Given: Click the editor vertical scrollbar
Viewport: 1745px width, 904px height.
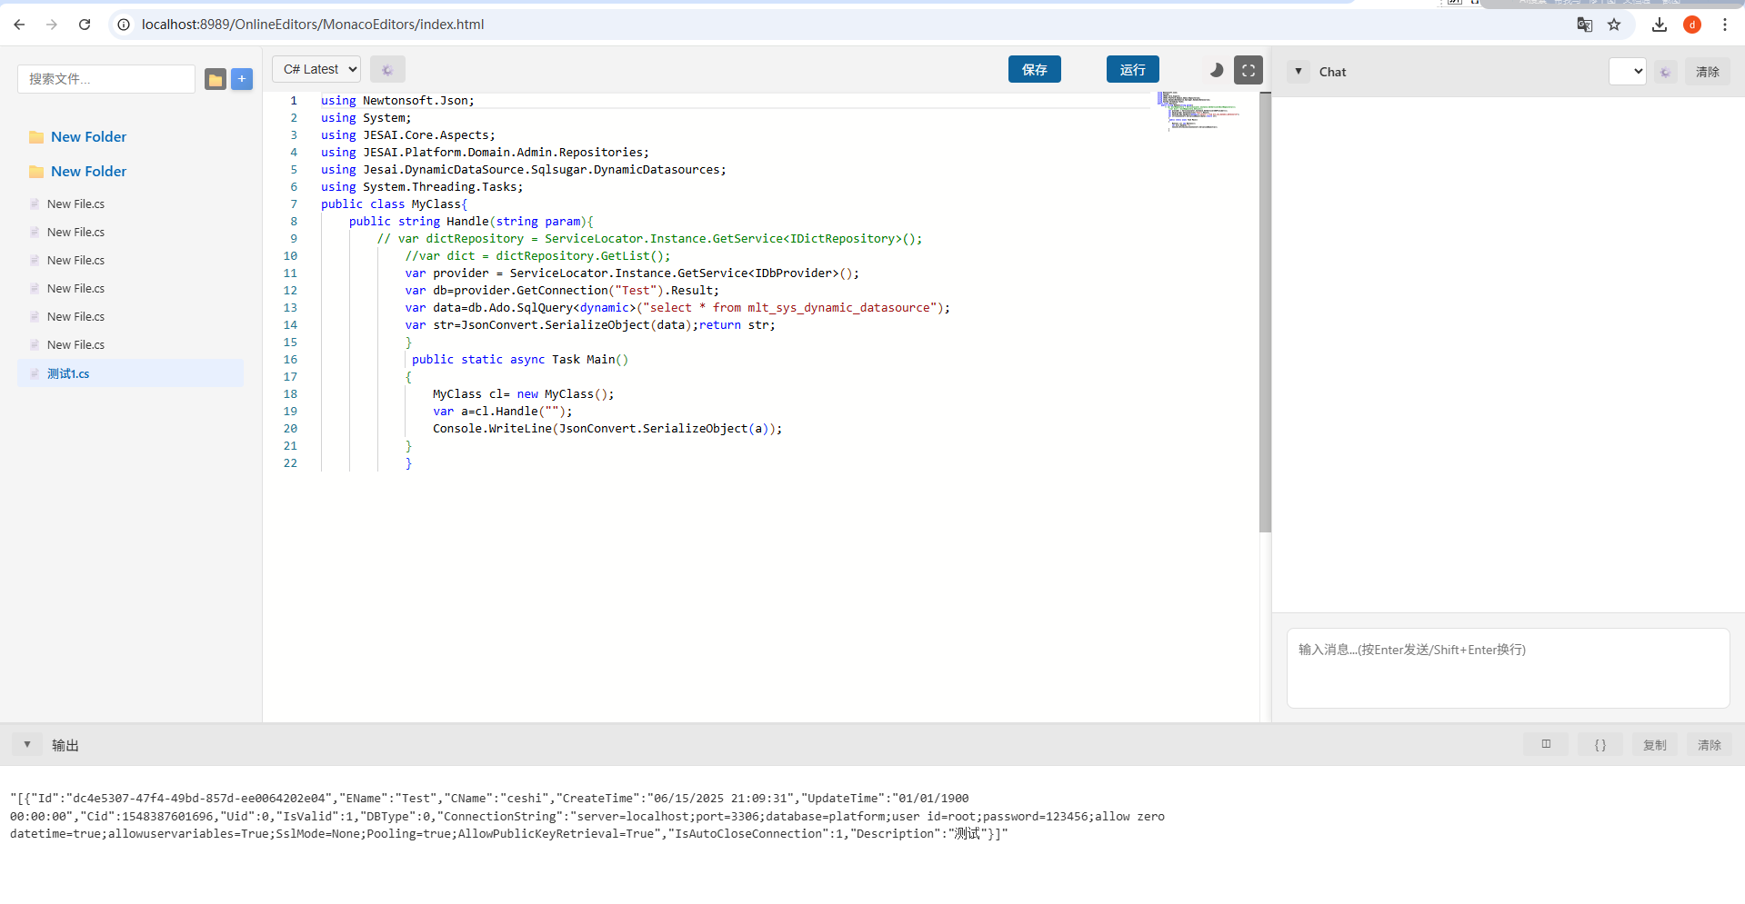Looking at the screenshot, I should [x=1264, y=313].
